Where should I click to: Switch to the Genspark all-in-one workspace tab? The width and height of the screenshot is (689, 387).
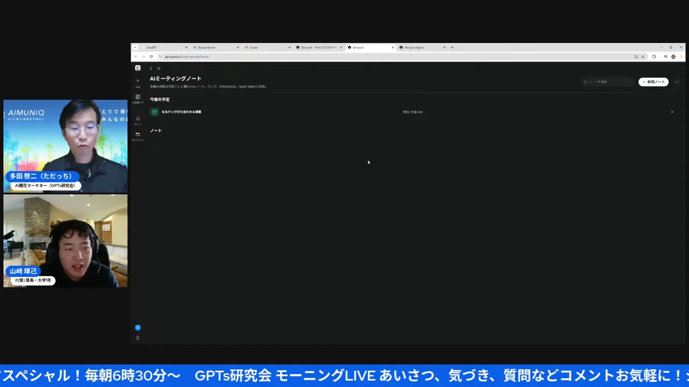tap(319, 47)
